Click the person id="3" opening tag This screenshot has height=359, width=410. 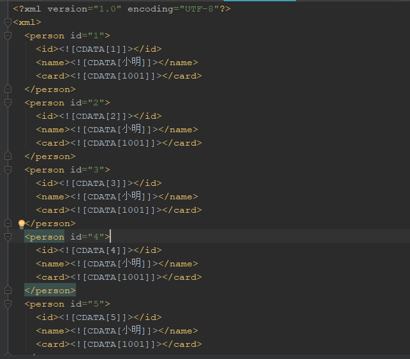tap(67, 170)
